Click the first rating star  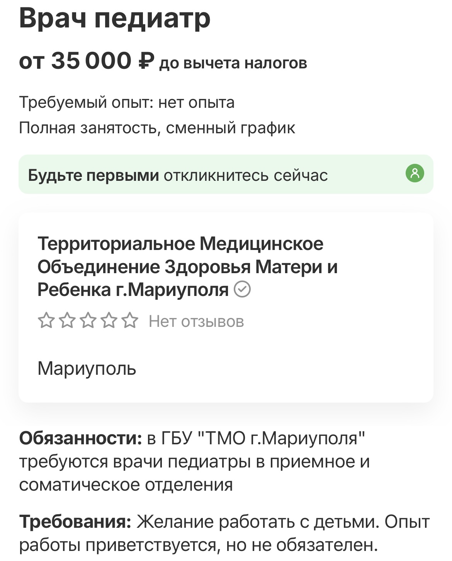47,321
